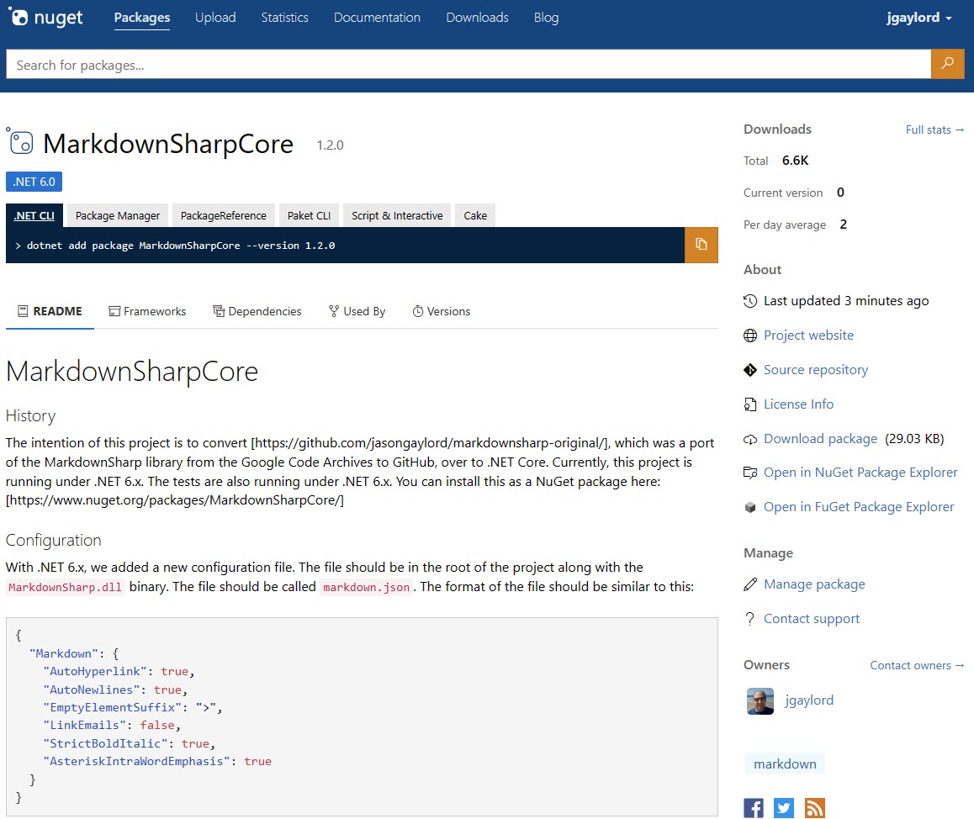Select the .NET CLI install tab
The width and height of the screenshot is (974, 819).
tap(34, 215)
